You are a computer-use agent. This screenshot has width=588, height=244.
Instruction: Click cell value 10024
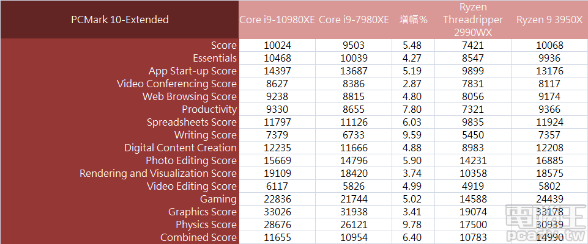click(277, 46)
